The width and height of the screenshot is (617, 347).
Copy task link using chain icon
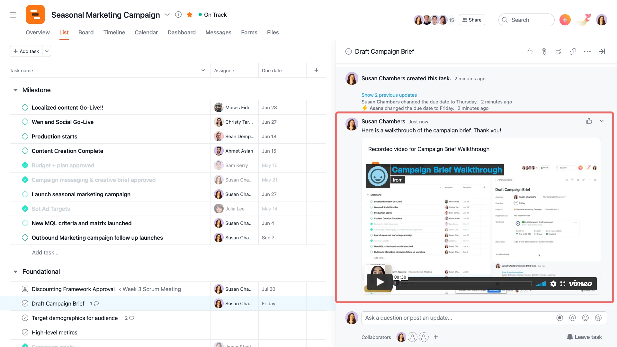click(573, 51)
